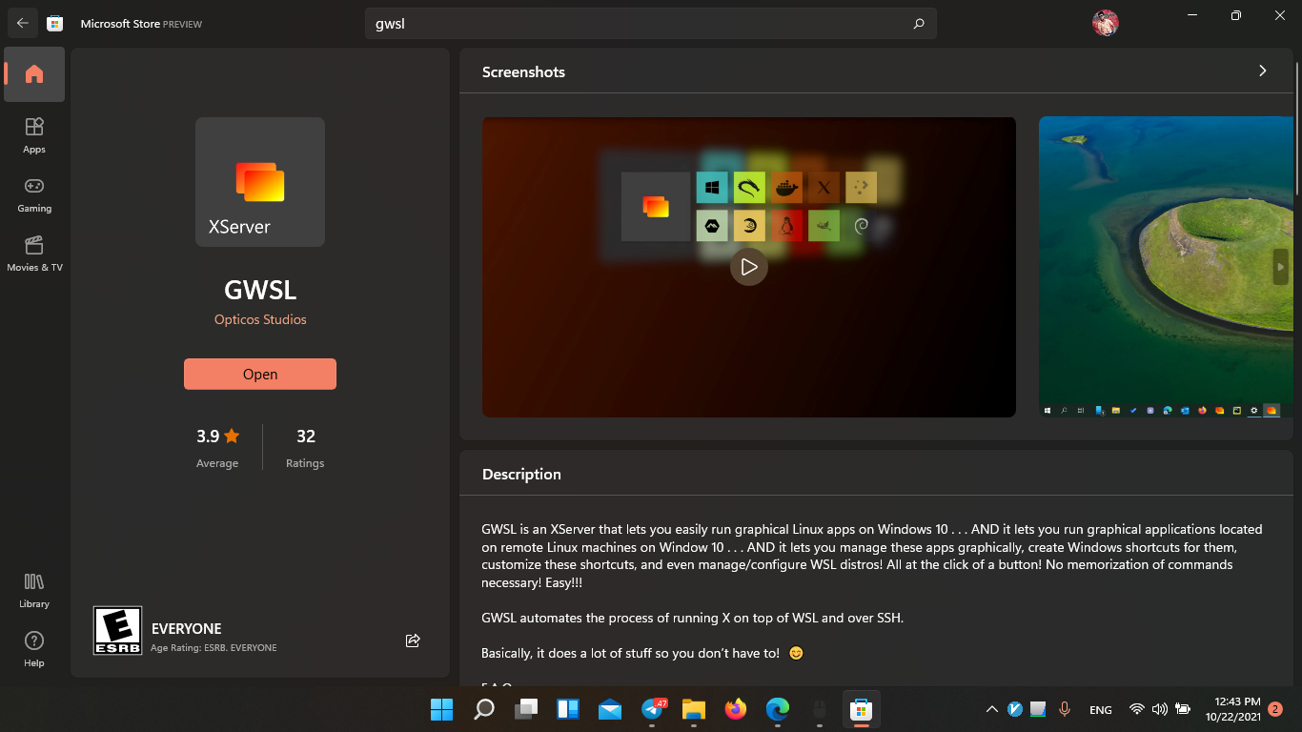Screen dimensions: 1302x732
Task: Open the Windows Start menu
Action: (x=441, y=709)
